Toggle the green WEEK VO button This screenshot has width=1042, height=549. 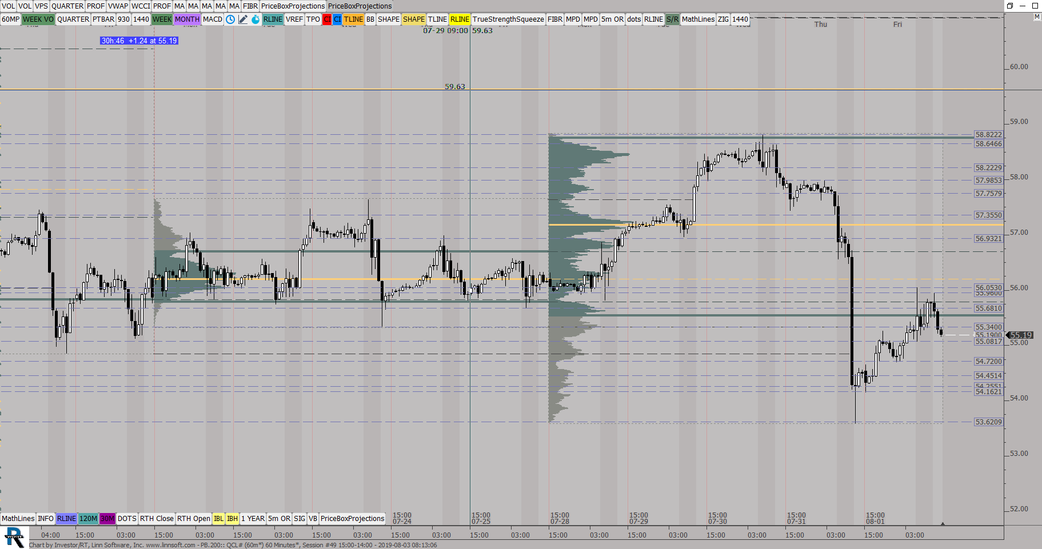click(x=38, y=19)
